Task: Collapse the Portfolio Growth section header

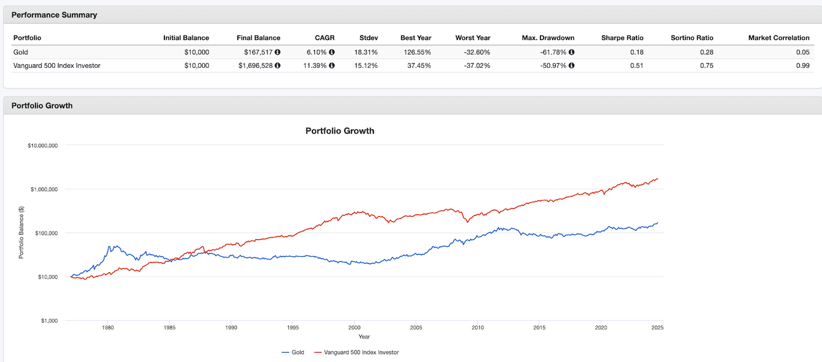Action: [x=42, y=105]
